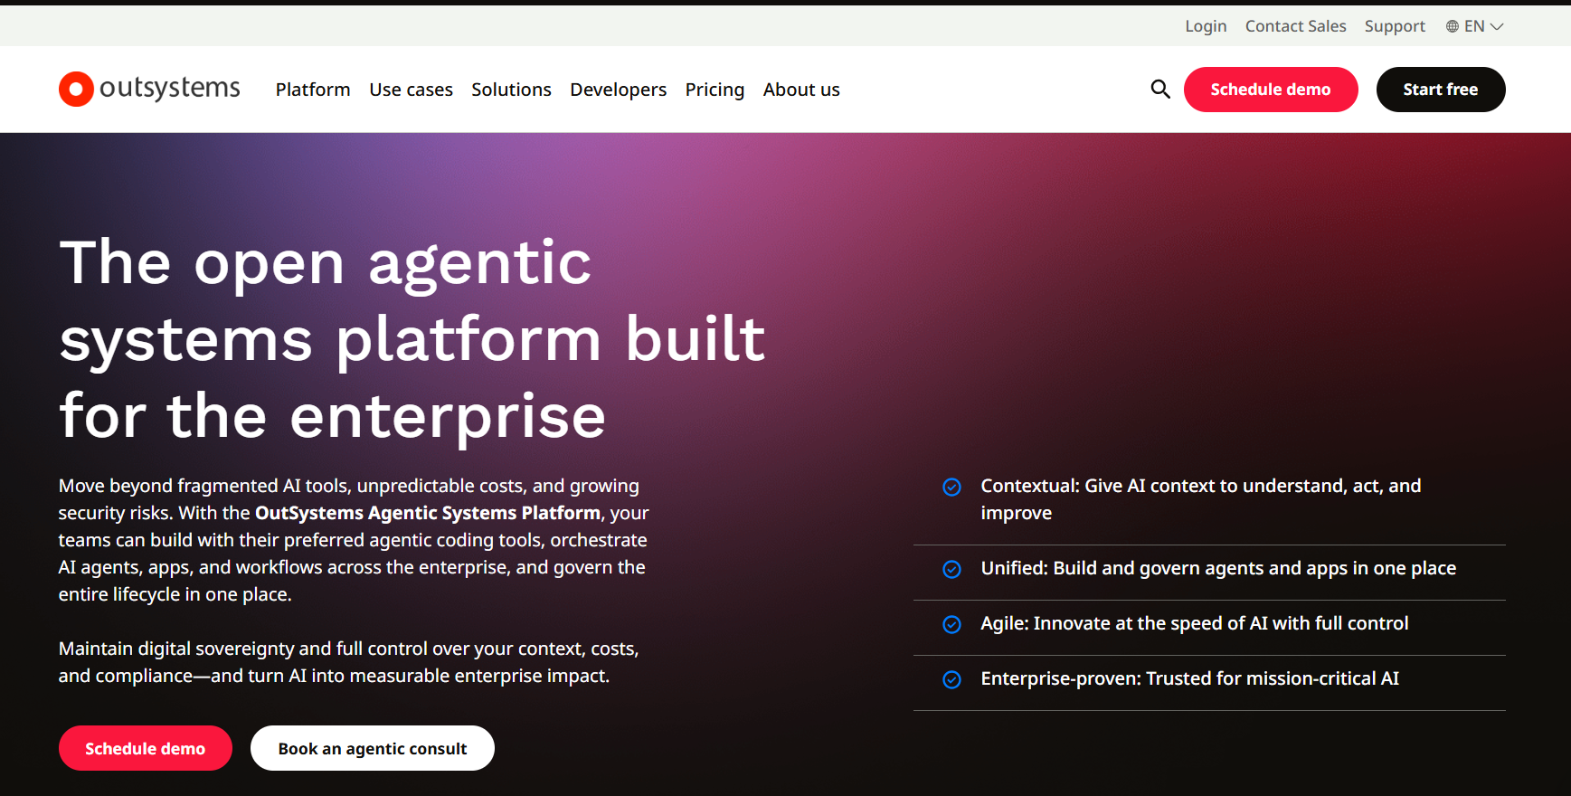Click 'Agile: Innovate at the speed of AI' text
This screenshot has width=1571, height=796.
(1195, 623)
